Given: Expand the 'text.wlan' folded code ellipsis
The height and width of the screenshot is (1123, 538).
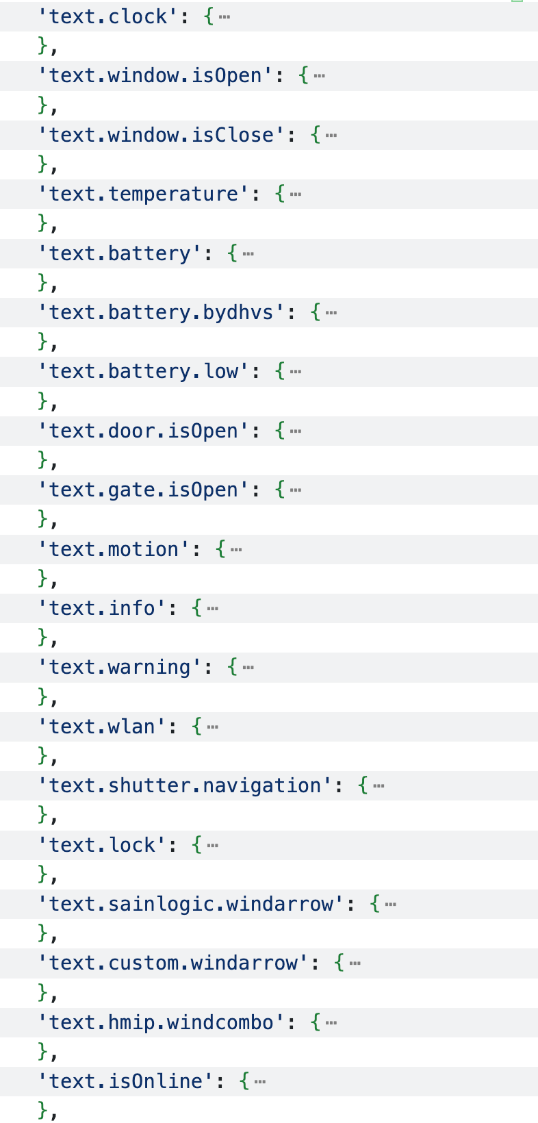Looking at the screenshot, I should click(x=213, y=727).
